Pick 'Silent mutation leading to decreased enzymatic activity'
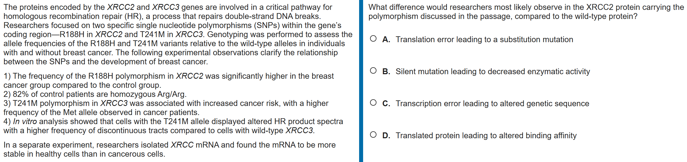 point(493,72)
